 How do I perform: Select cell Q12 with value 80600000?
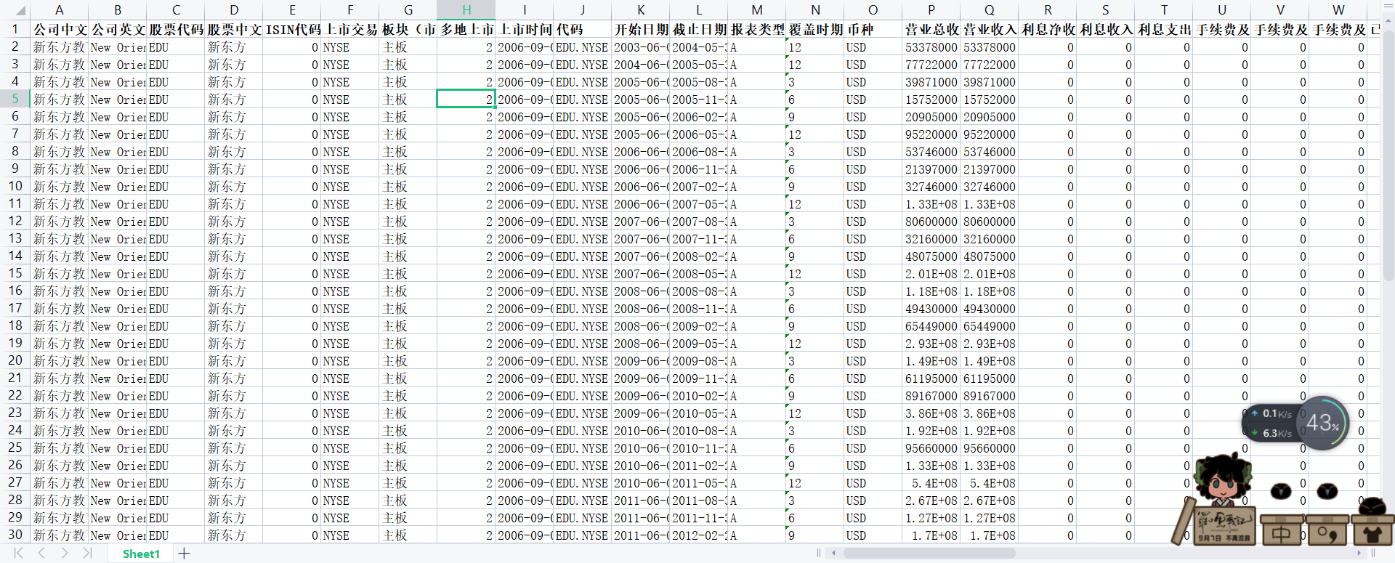click(x=990, y=221)
